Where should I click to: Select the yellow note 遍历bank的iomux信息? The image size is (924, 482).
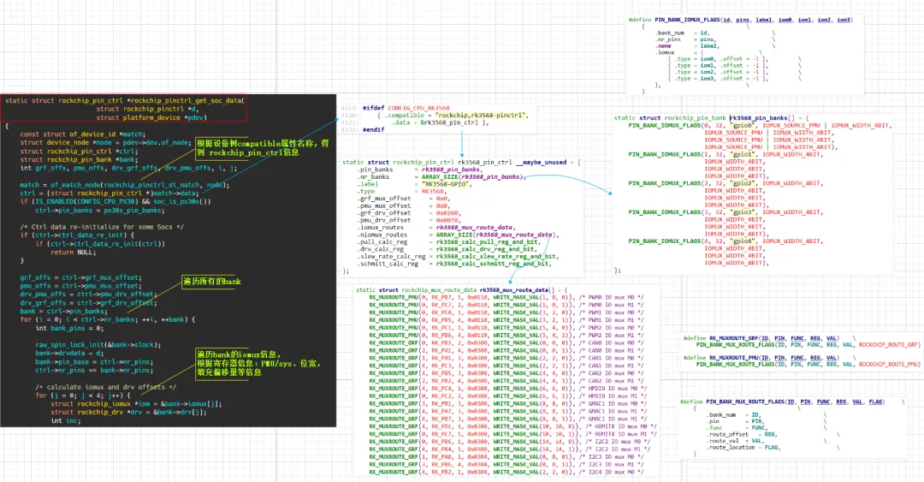click(x=259, y=363)
